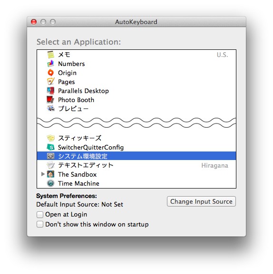Choose Pages from the list
Screen dimensions: 273x274
(66, 82)
